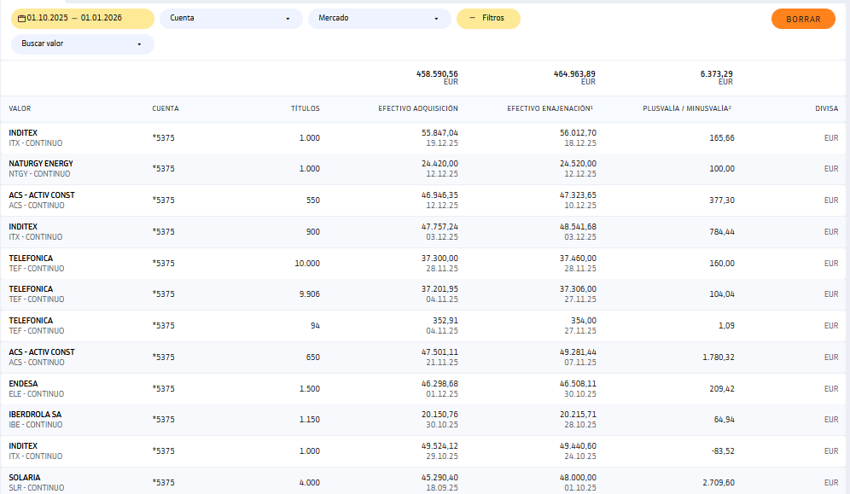Click the calendar icon in date range
850x494 pixels.
[21, 18]
